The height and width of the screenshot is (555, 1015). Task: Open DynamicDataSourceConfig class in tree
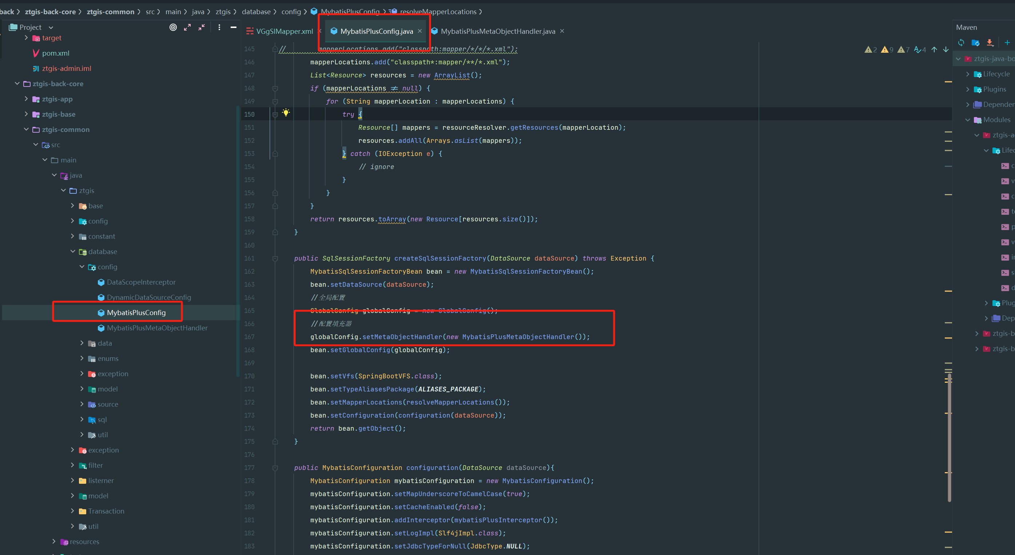(x=148, y=298)
